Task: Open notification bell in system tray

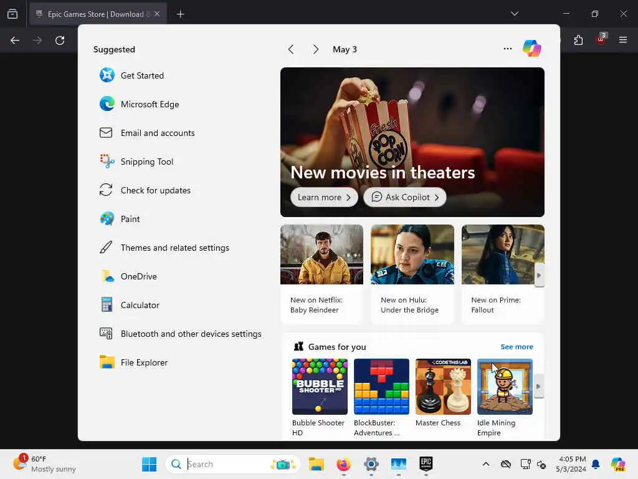Action: coord(596,464)
